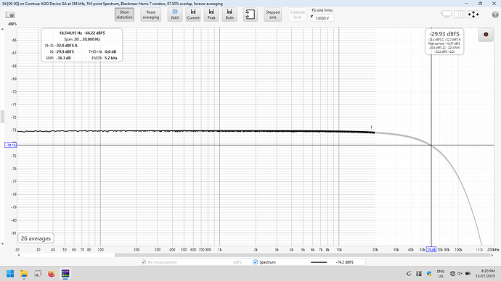Click the FS sine Vrms input field

tap(322, 18)
